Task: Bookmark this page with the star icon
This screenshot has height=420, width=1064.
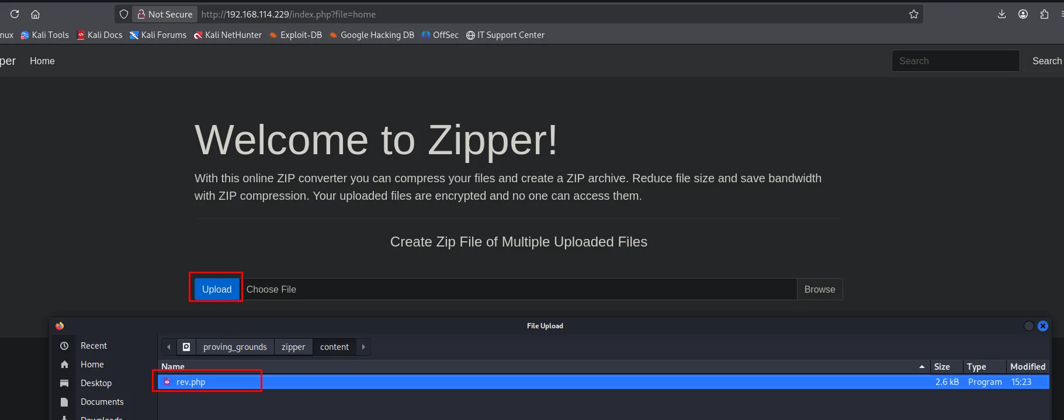Action: point(914,14)
